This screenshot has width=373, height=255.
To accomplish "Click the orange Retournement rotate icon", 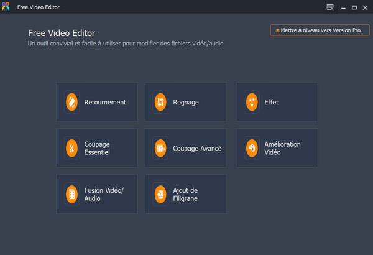I will [71, 102].
